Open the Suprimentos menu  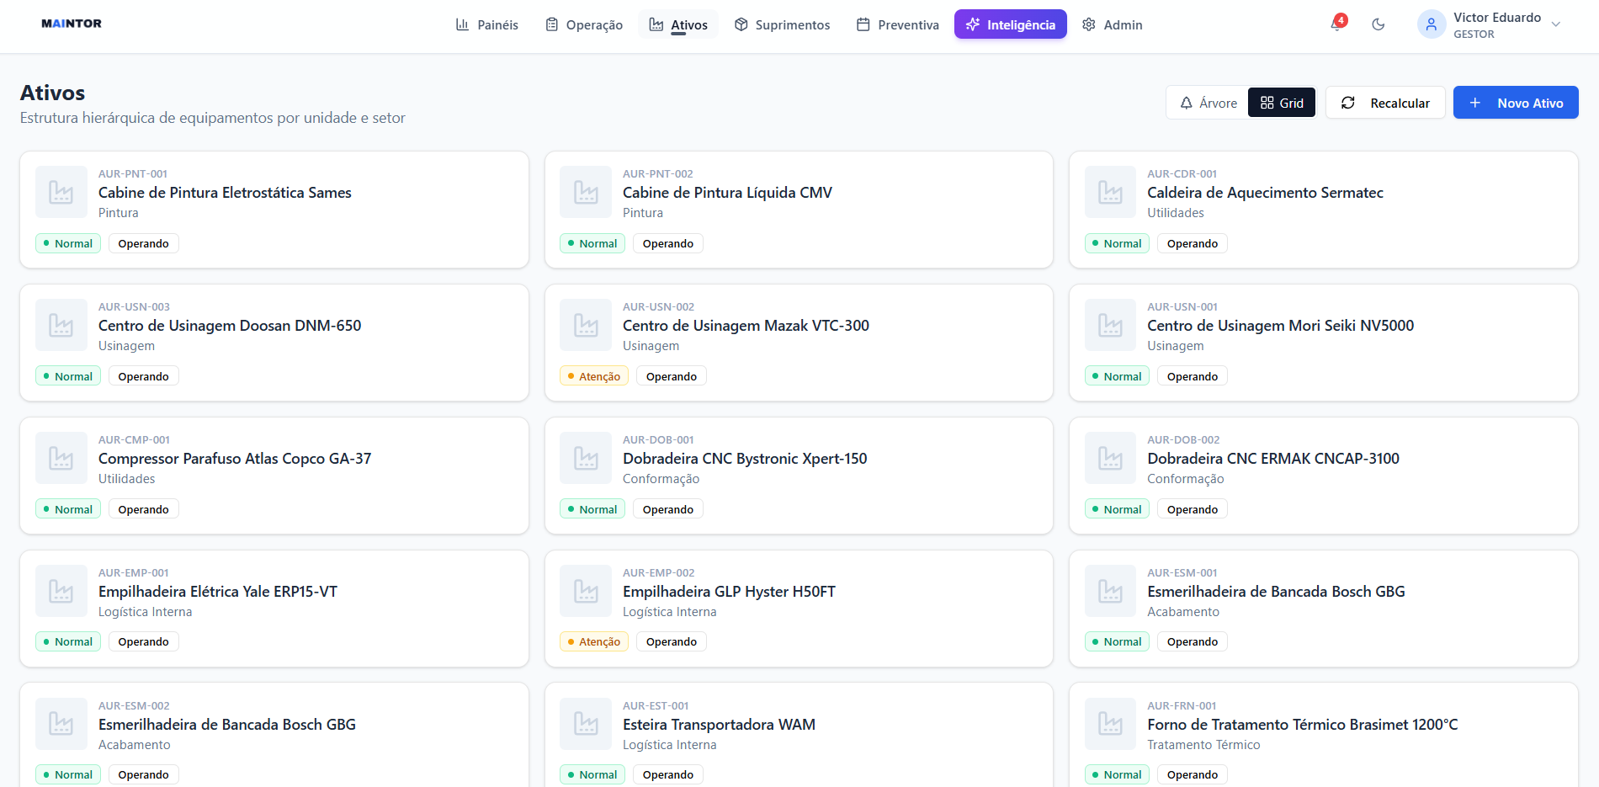click(x=782, y=24)
